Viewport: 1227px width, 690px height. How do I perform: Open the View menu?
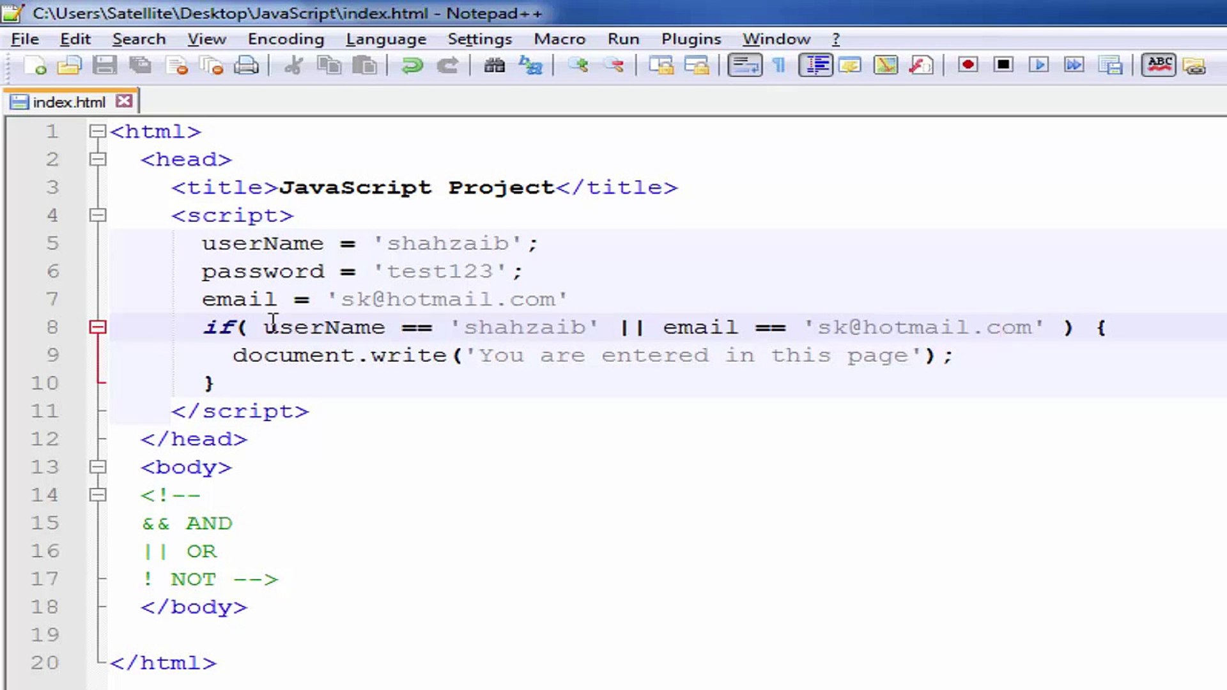[206, 39]
